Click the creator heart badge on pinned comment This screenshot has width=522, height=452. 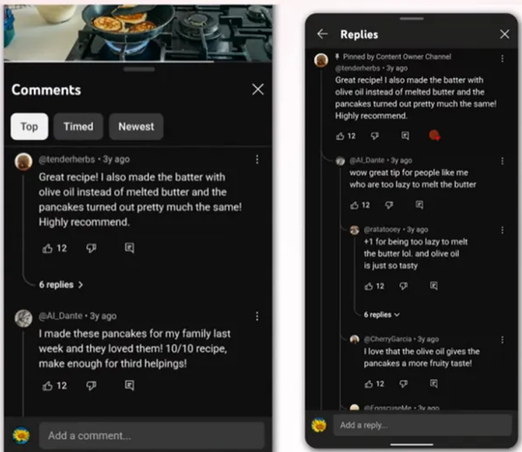[434, 135]
